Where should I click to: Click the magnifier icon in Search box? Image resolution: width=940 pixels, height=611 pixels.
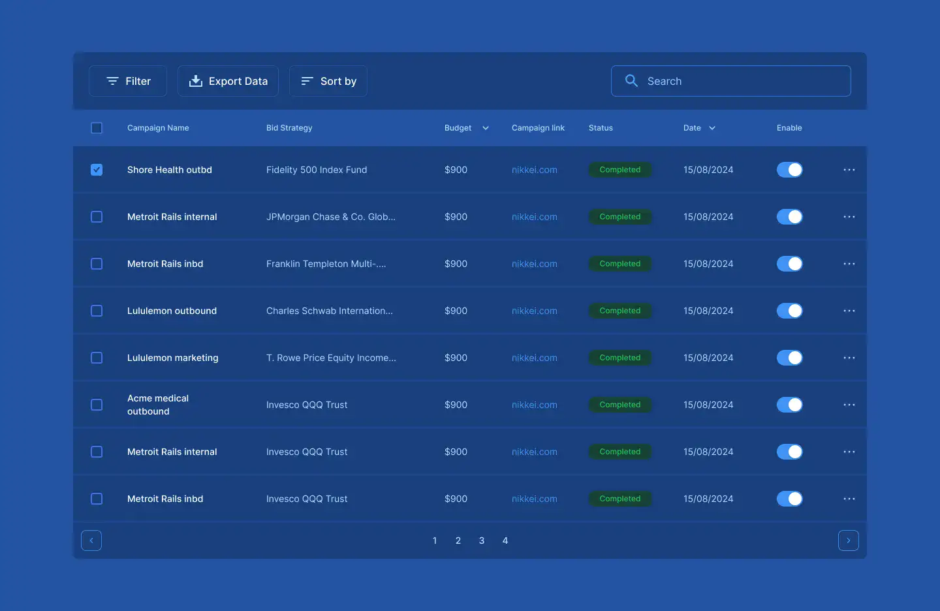click(x=631, y=81)
